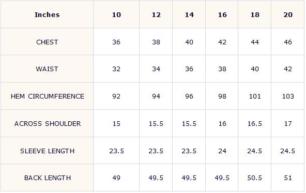Select waist value 32 for size 10
306x193 pixels.
[x=116, y=69]
